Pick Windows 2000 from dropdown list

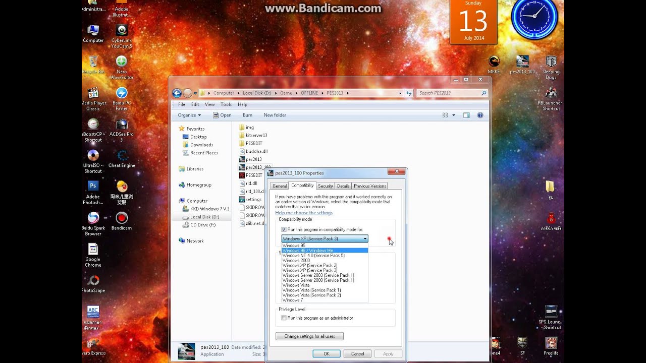325,261
